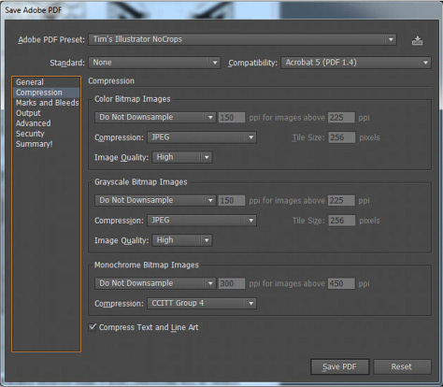Click Monochrome Bitmap 300 ppi field
Screen dimensions: 443x387
click(232, 283)
